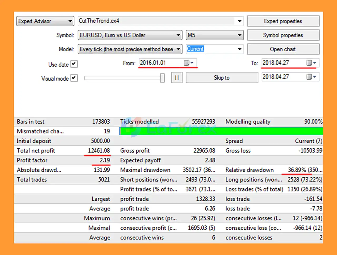This screenshot has height=255, width=337.
Task: Open the M5 timeframe dropdown
Action: (240, 35)
